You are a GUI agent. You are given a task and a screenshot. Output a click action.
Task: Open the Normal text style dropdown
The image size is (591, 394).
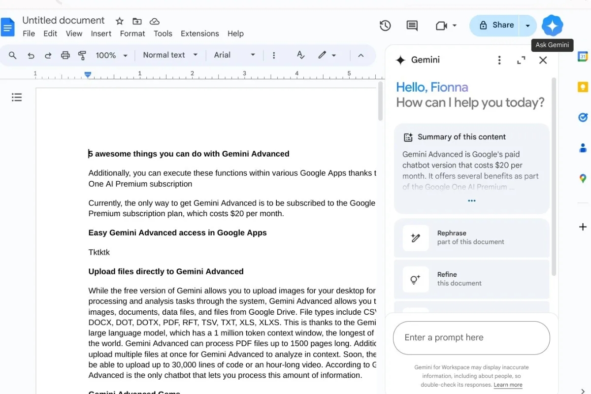coord(170,55)
